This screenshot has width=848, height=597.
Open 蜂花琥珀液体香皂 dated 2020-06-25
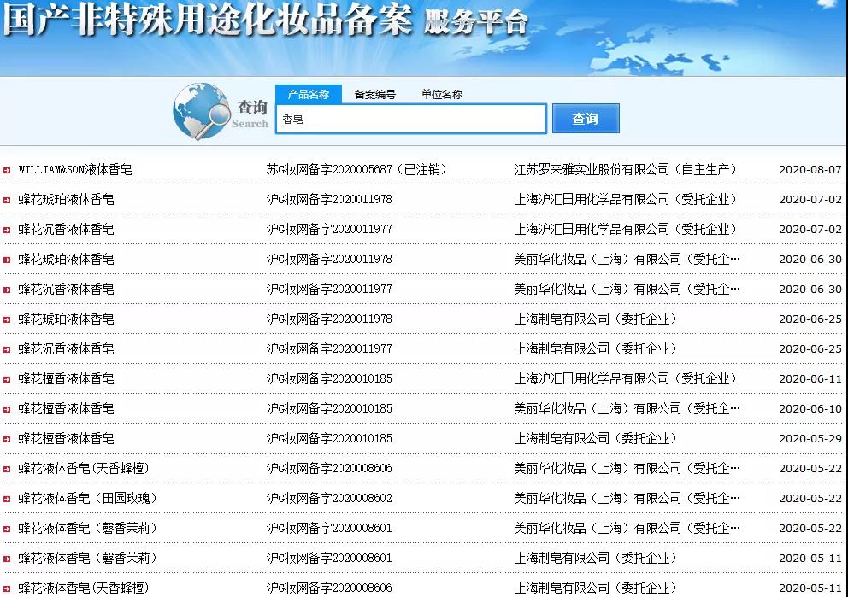click(x=66, y=319)
